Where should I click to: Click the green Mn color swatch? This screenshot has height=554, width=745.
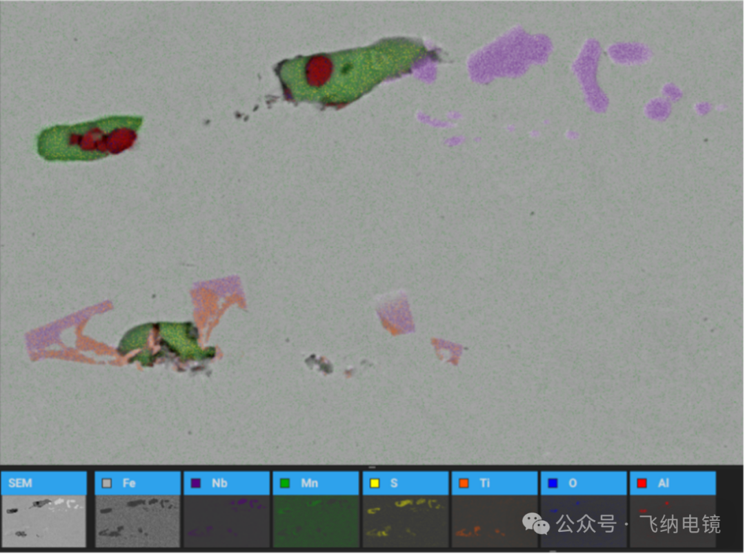coord(284,483)
